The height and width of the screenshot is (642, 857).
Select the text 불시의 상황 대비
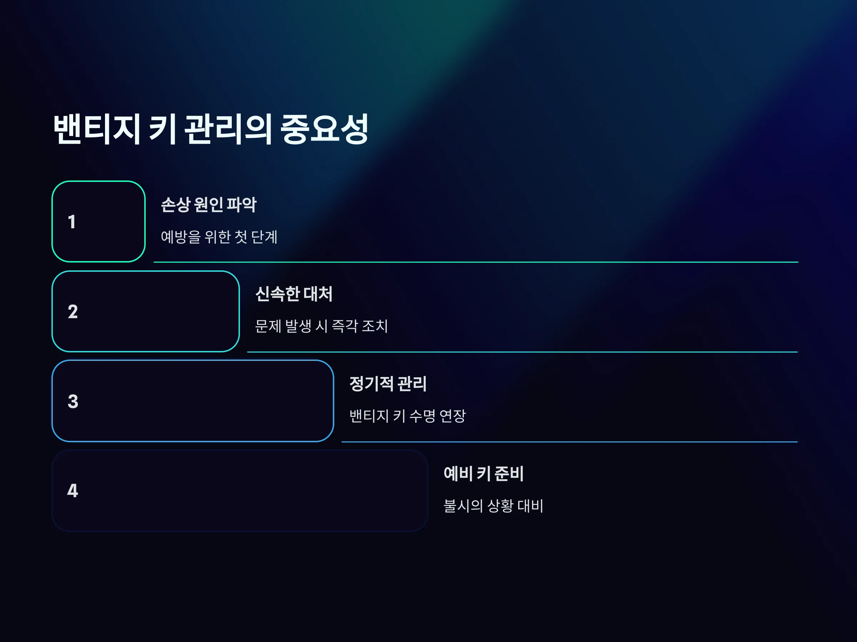(x=493, y=506)
